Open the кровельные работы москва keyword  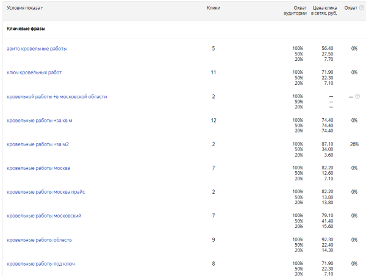[38, 168]
